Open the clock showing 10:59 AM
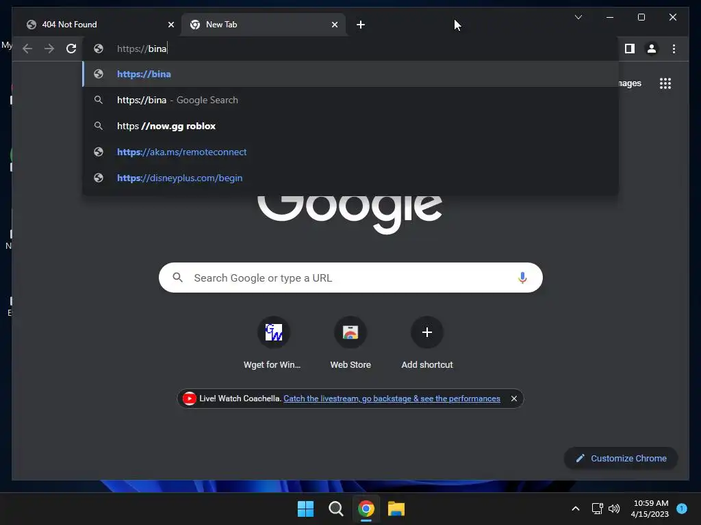701x525 pixels. pos(650,509)
